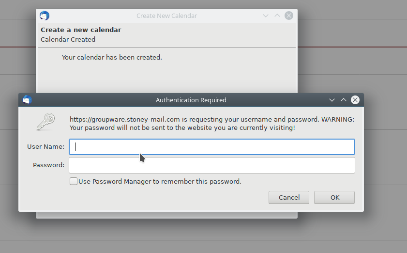Image resolution: width=407 pixels, height=253 pixels.
Task: Click the "Password:" label
Action: point(48,165)
